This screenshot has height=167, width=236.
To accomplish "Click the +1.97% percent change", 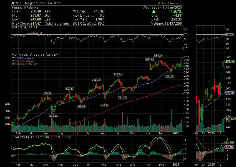I will [175, 11].
